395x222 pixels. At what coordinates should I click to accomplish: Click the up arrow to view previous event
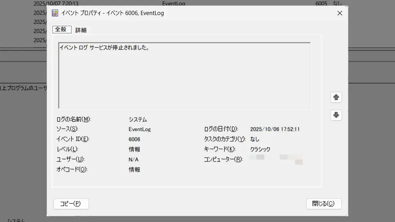[336, 98]
